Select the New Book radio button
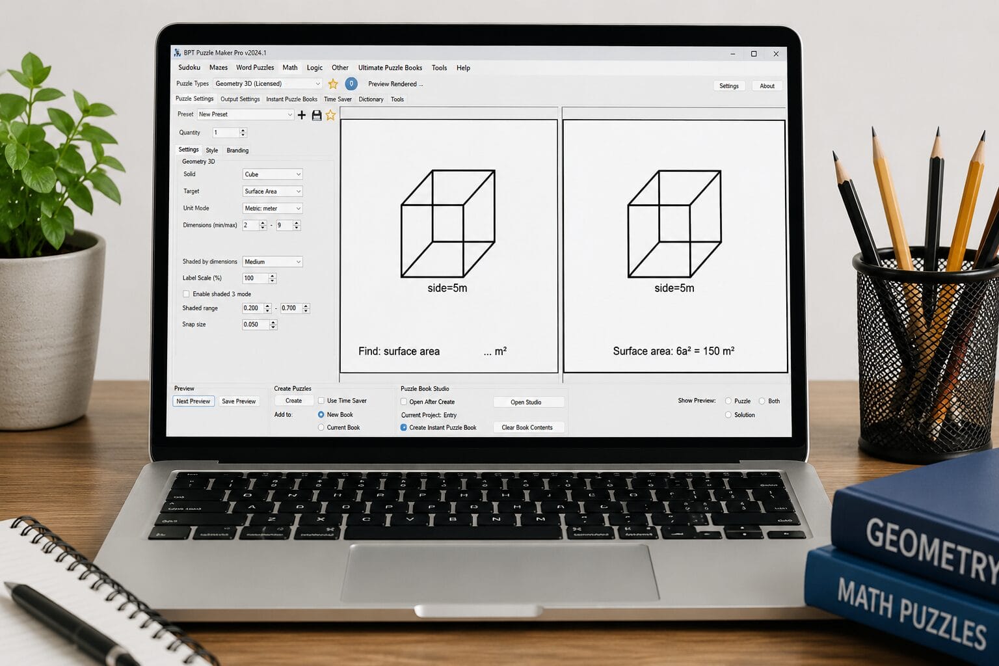The width and height of the screenshot is (999, 666). pyautogui.click(x=321, y=414)
